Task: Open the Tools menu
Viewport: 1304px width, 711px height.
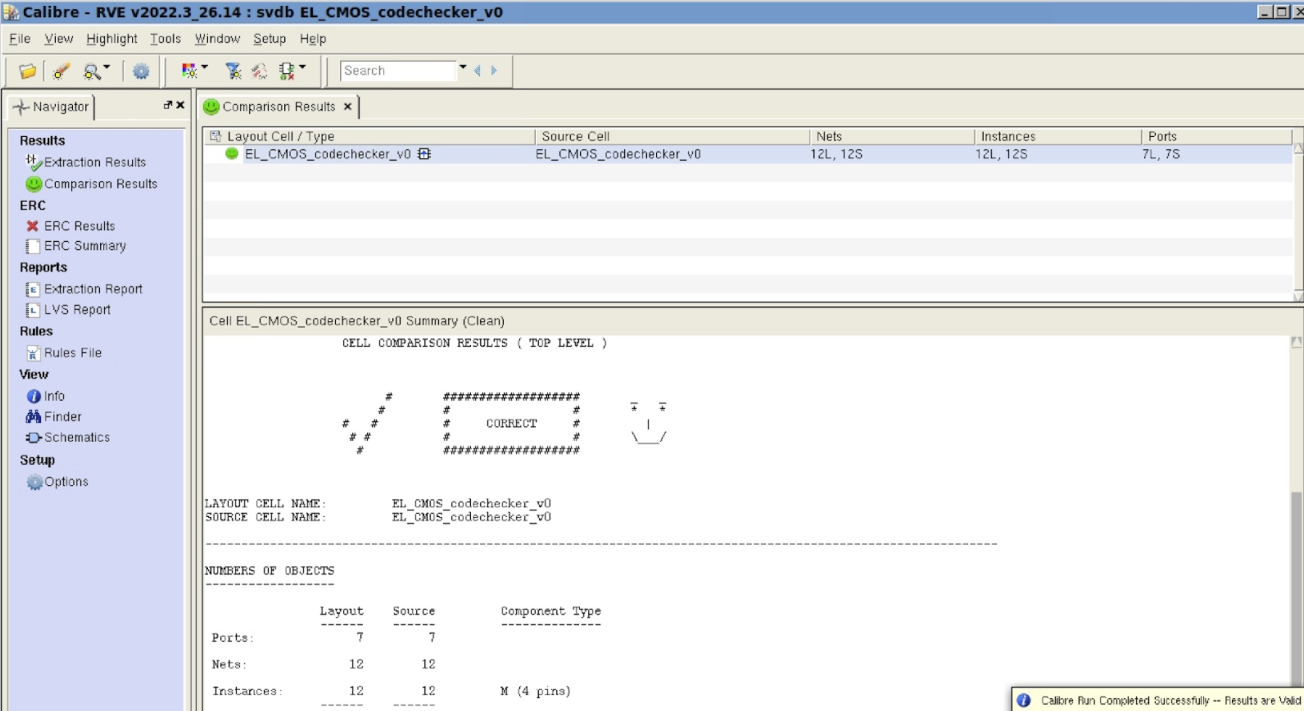Action: click(x=165, y=38)
